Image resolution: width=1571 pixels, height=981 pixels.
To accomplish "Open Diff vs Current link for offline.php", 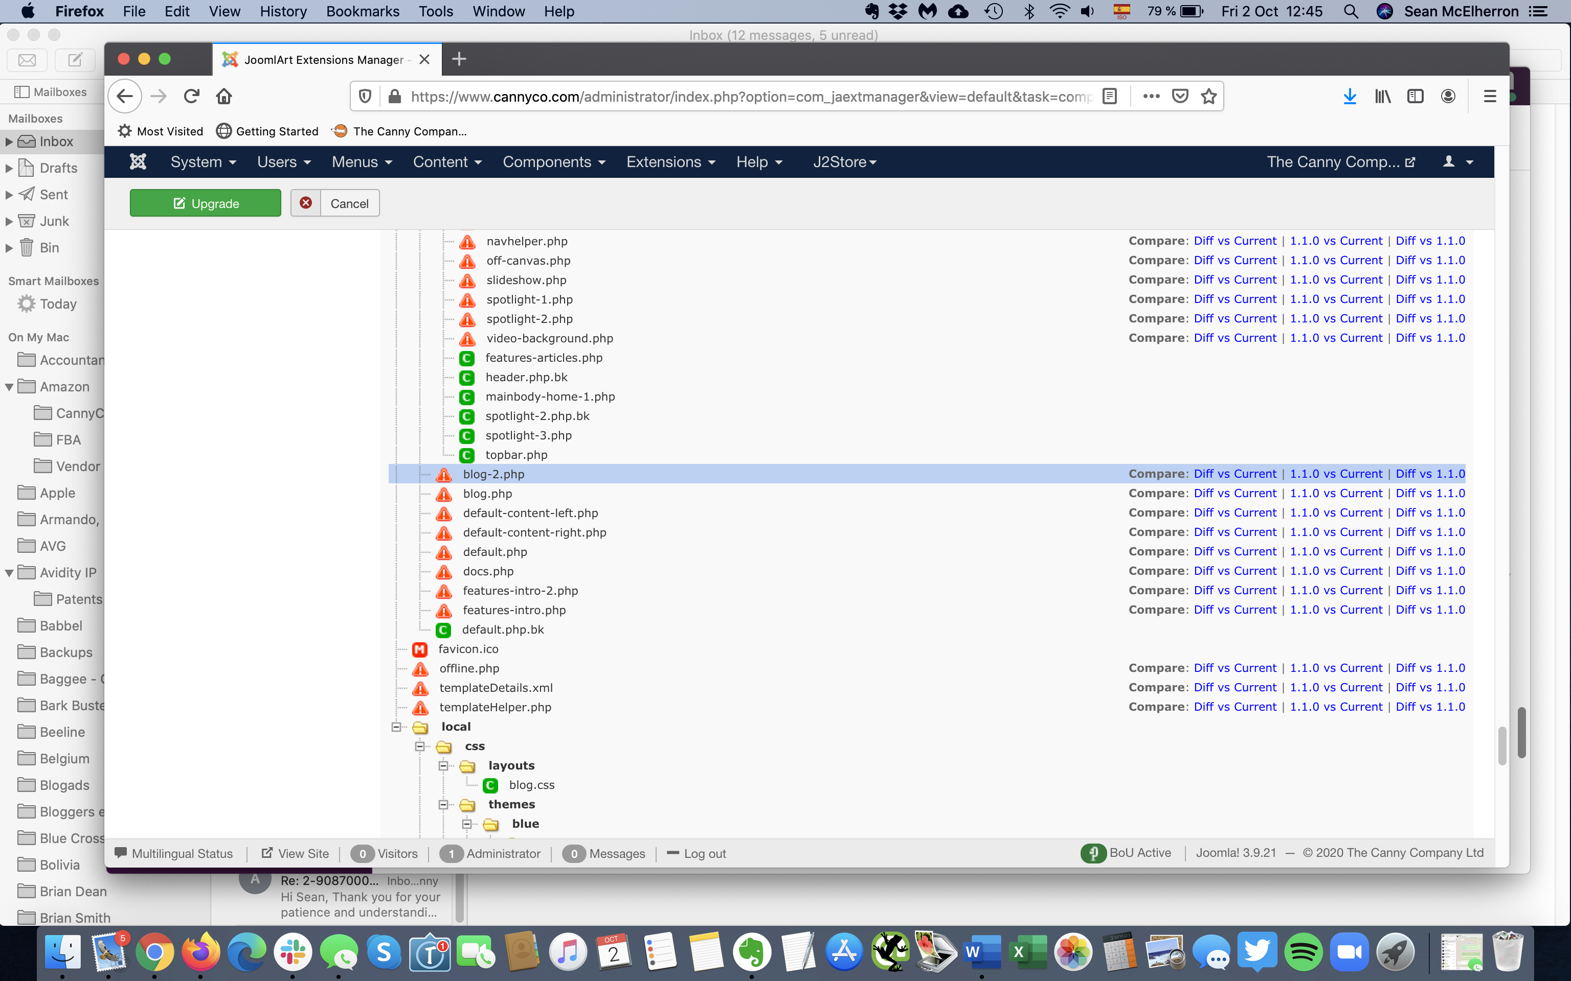I will point(1235,668).
